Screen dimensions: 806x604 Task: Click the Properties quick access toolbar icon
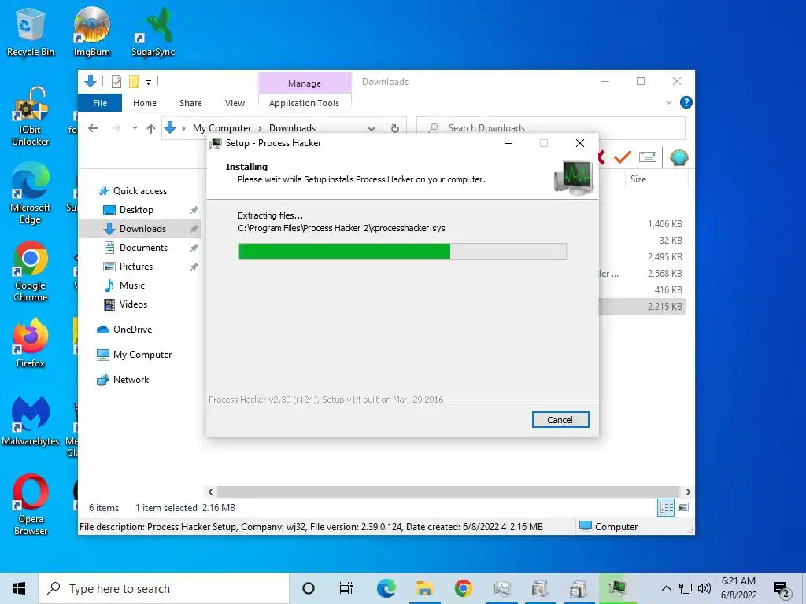pyautogui.click(x=116, y=82)
